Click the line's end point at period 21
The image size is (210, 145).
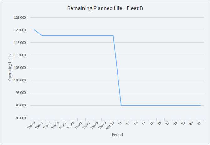200,105
